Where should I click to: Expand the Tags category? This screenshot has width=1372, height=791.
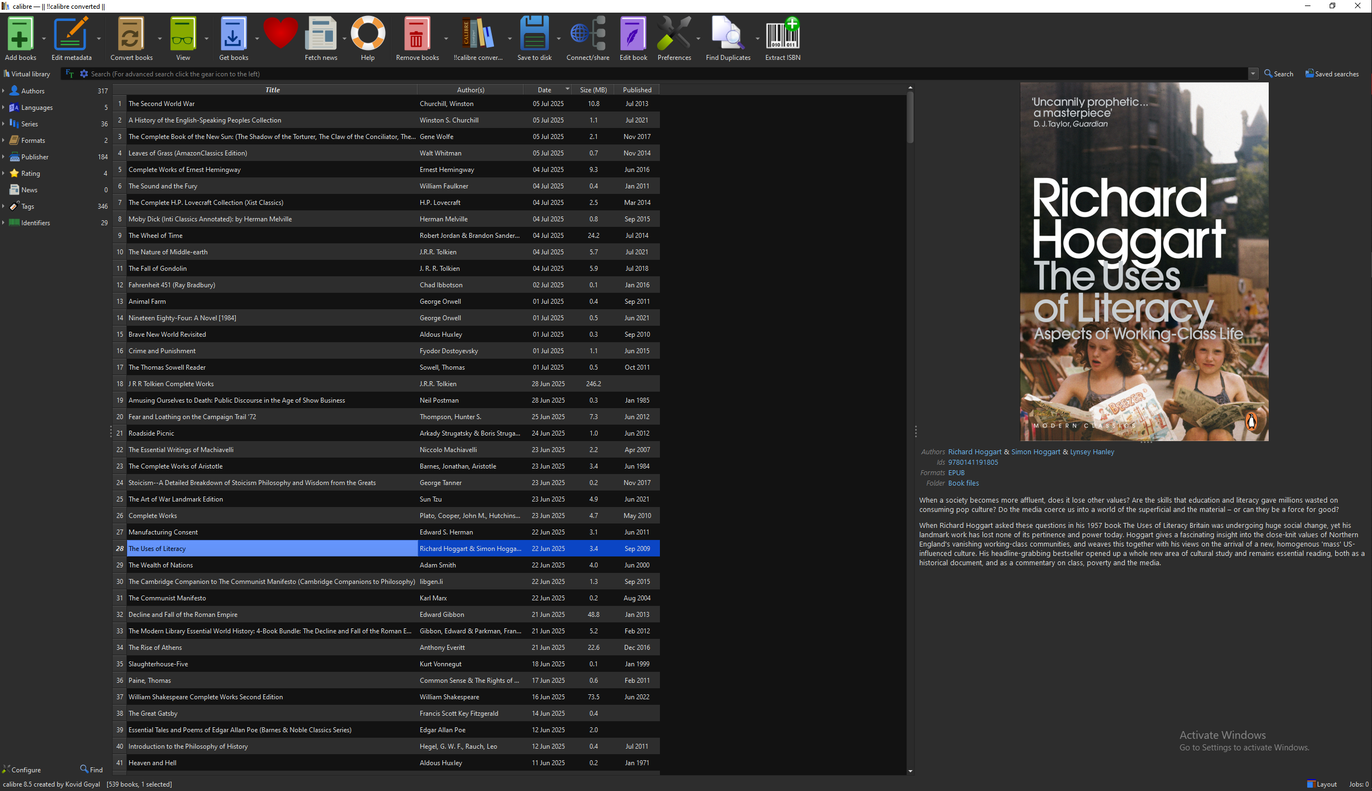[3, 206]
